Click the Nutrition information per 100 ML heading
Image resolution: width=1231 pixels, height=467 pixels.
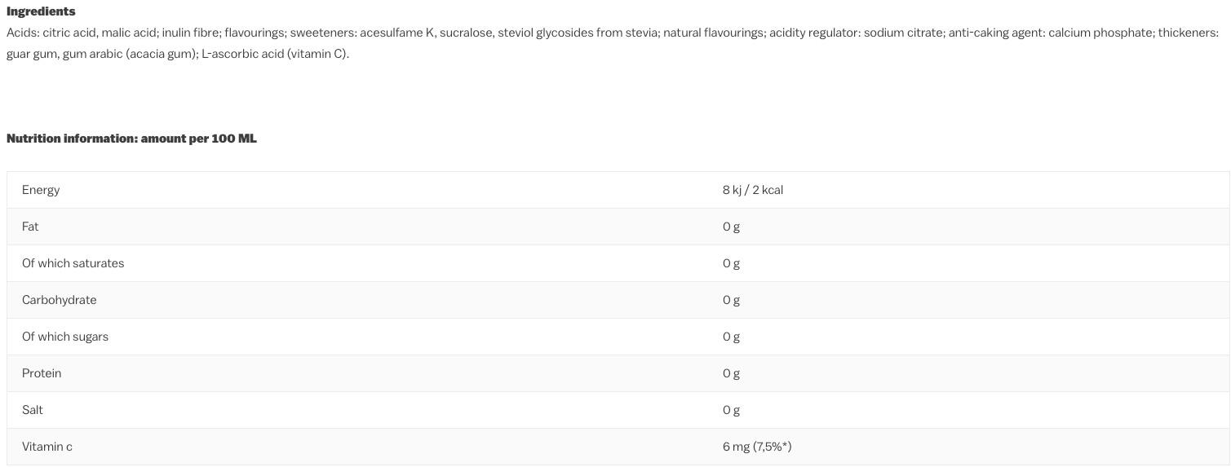coord(131,139)
